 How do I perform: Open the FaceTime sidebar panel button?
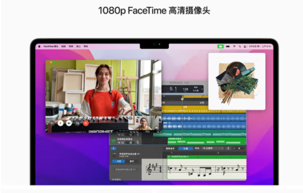52,123
